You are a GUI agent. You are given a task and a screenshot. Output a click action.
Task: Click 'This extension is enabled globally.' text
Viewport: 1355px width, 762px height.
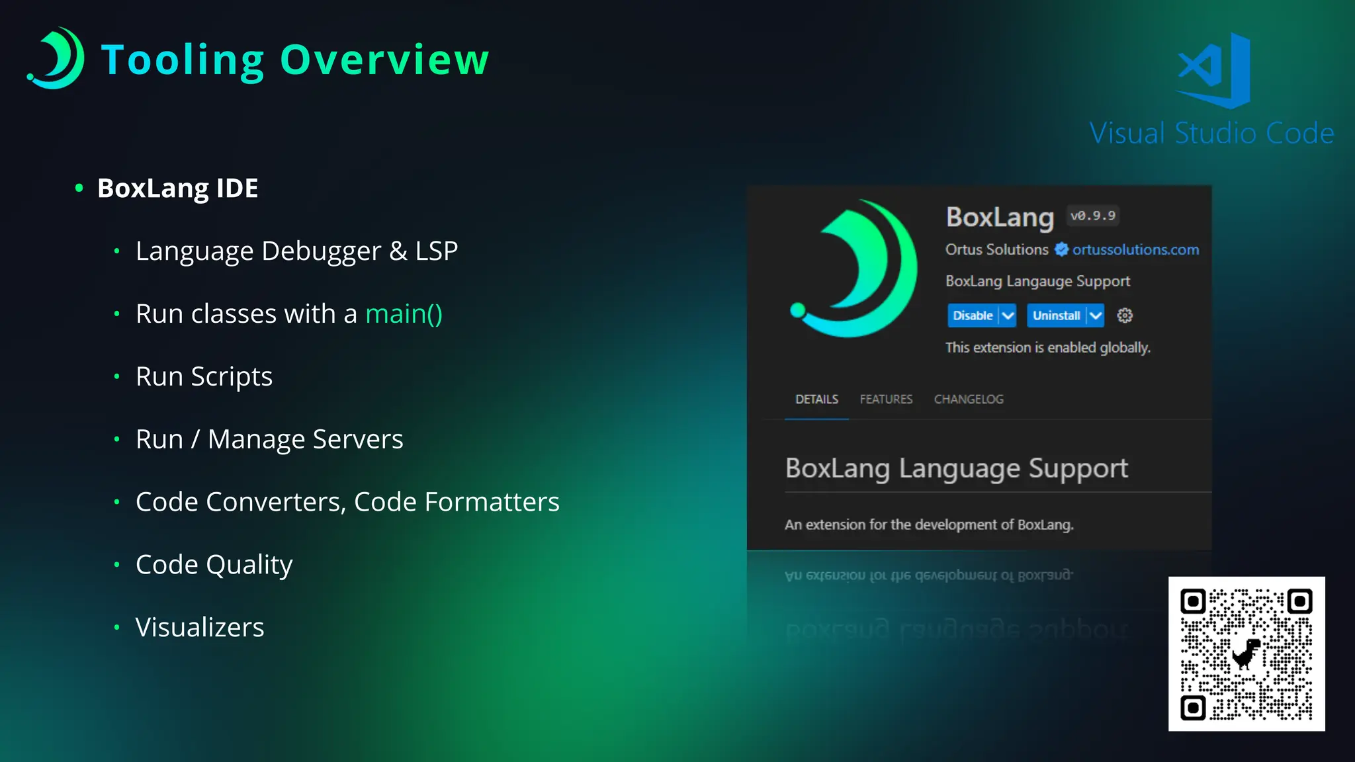point(1048,348)
